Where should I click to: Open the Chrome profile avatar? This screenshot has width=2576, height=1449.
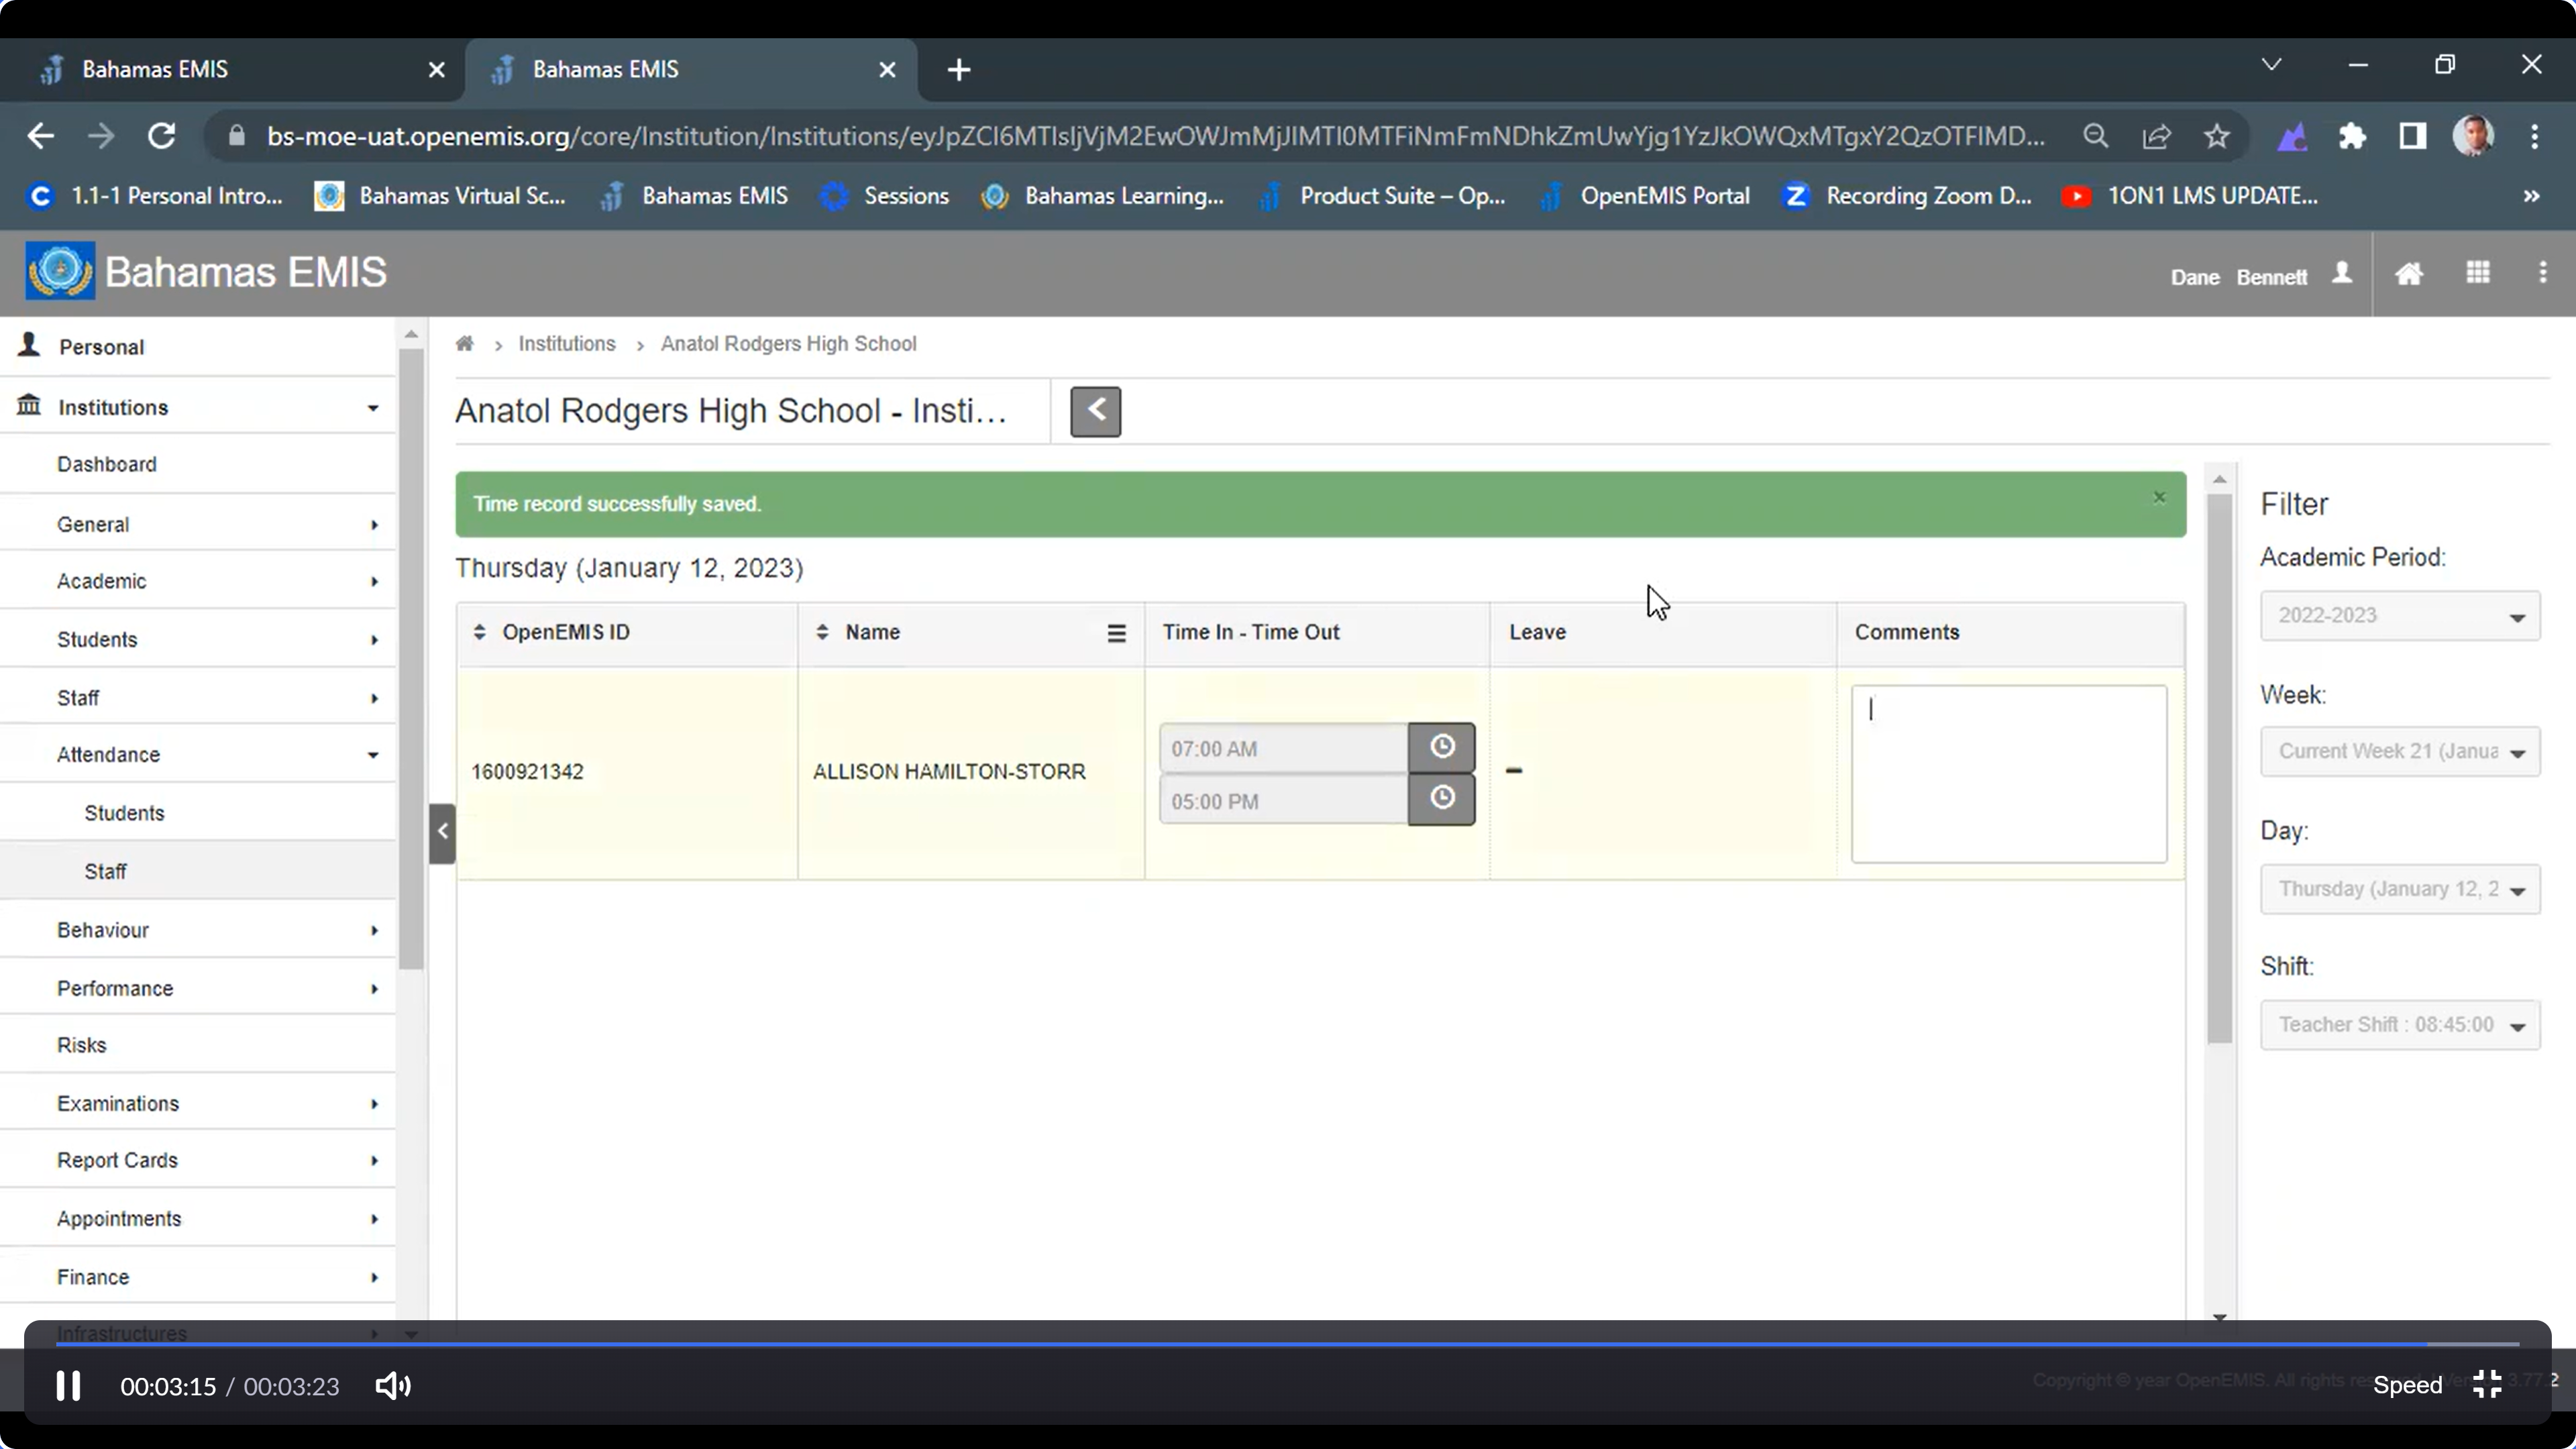(2474, 136)
